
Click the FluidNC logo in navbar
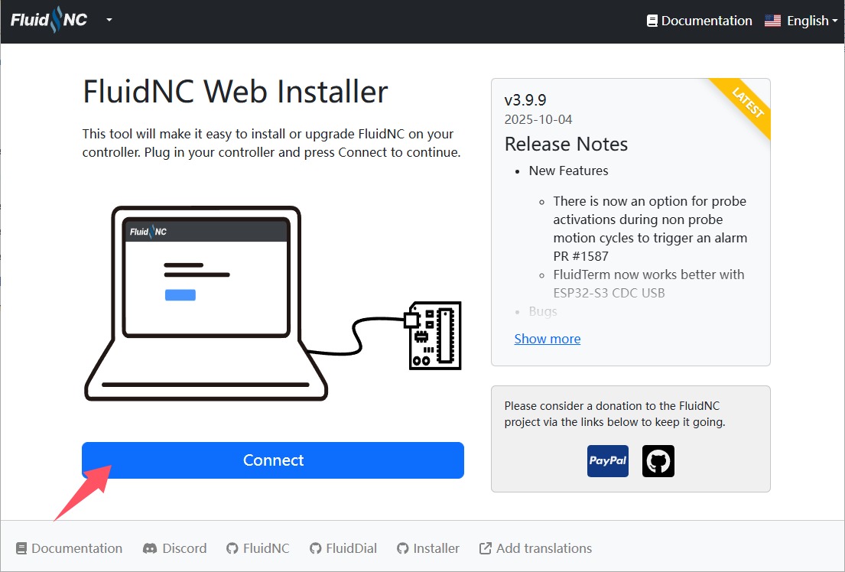click(48, 20)
